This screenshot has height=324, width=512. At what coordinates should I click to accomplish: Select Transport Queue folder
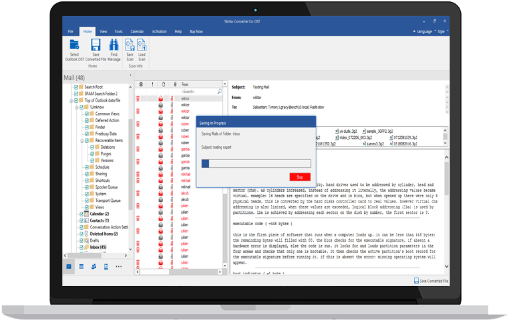coord(107,201)
